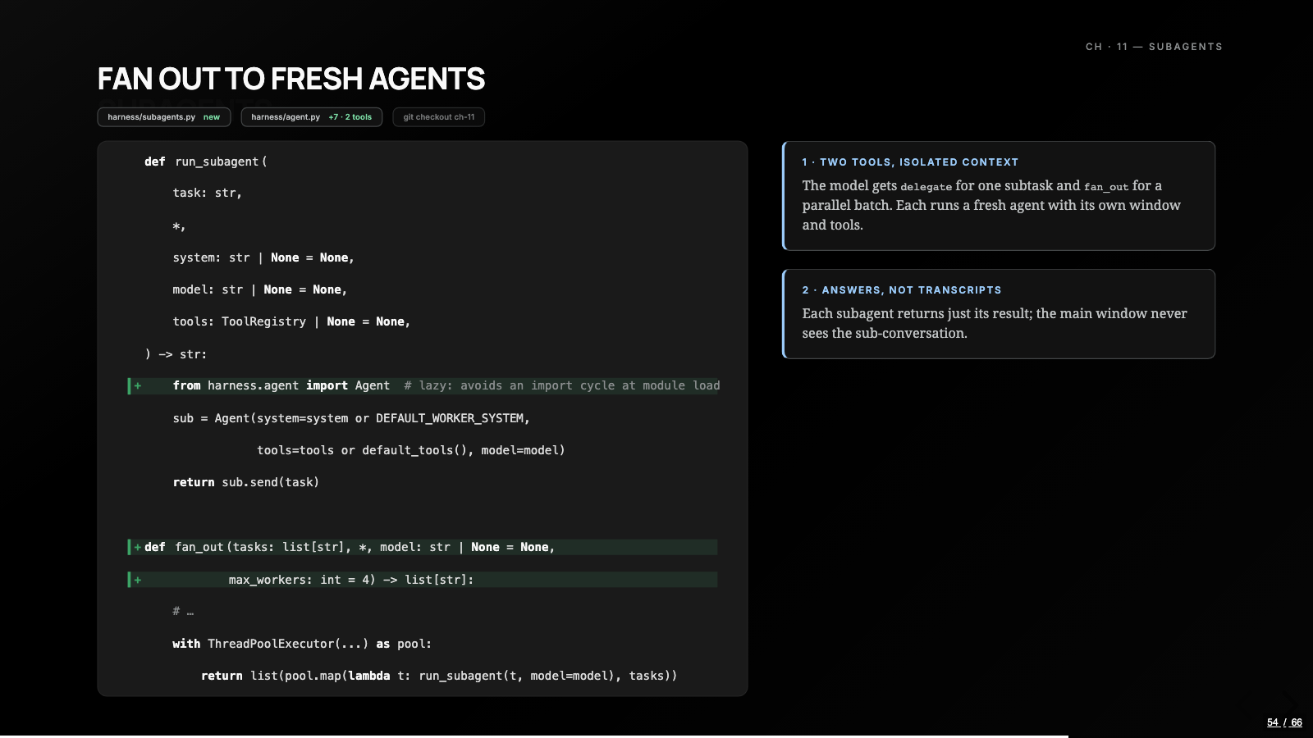Click the 'return sub.send(task)' line
1313x738 pixels.
point(246,482)
